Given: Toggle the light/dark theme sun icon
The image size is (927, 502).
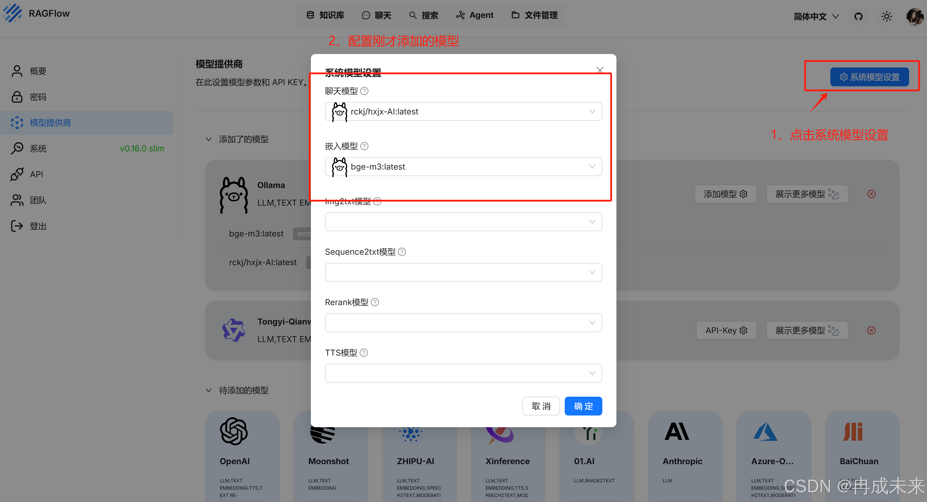Looking at the screenshot, I should tap(886, 16).
